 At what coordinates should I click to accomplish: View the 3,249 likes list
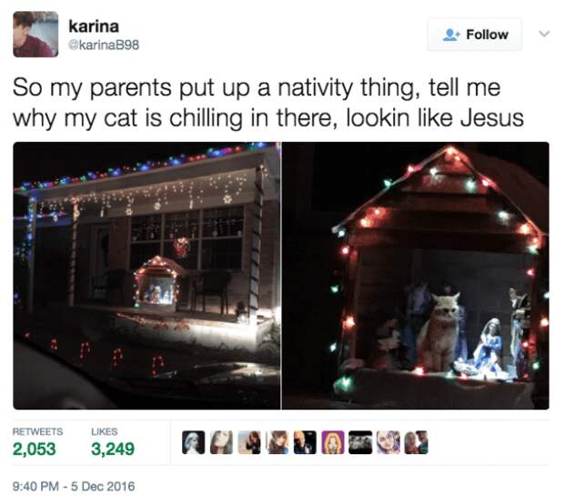click(113, 442)
